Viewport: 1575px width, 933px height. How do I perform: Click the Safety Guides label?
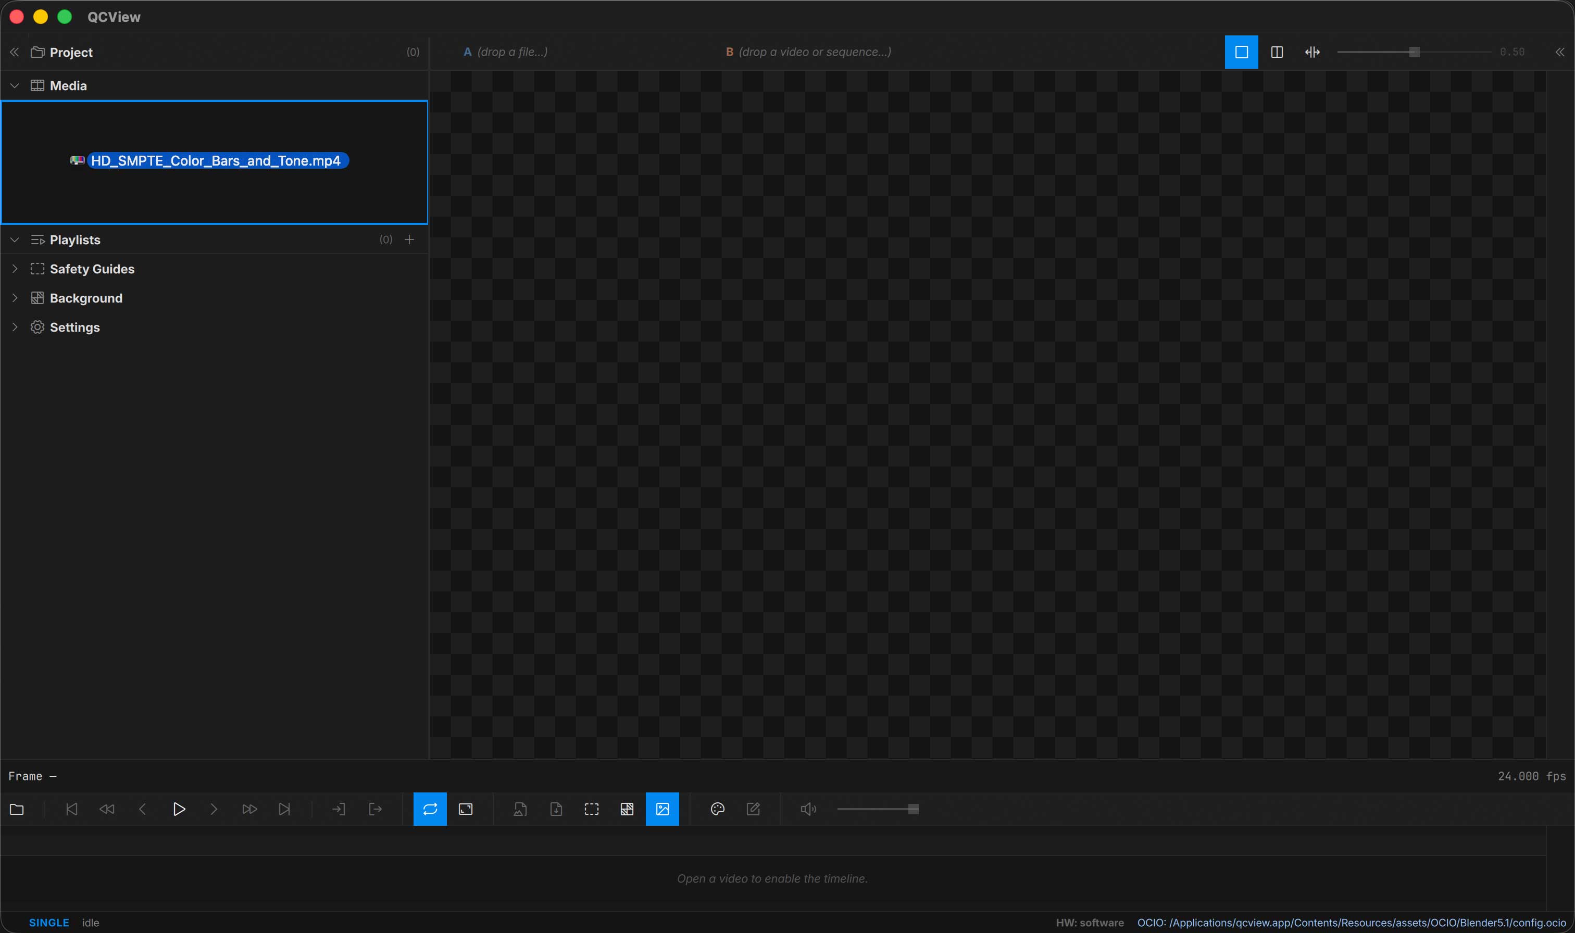92,269
